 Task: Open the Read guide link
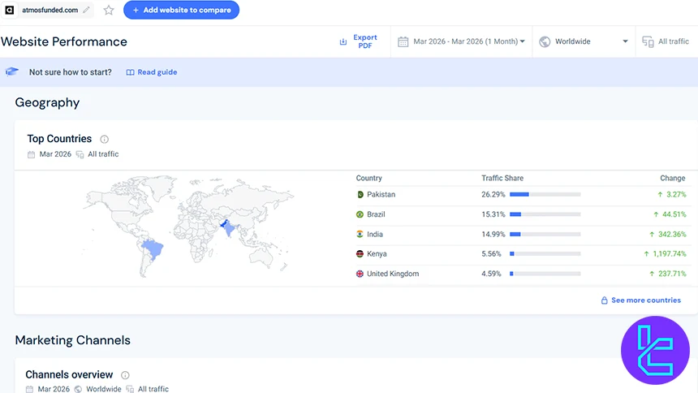152,72
